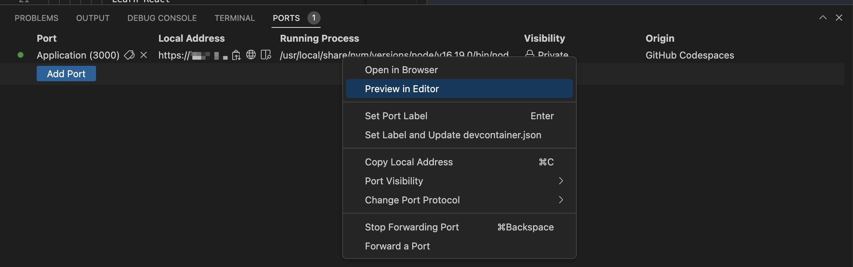Switch to the PROBLEMS tab
The image size is (853, 267).
pyautogui.click(x=36, y=18)
